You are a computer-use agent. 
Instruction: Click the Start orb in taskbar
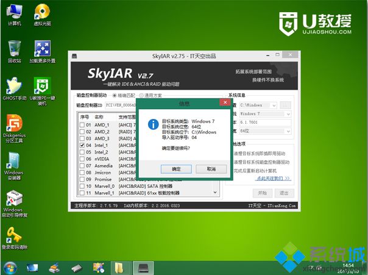click(x=9, y=268)
